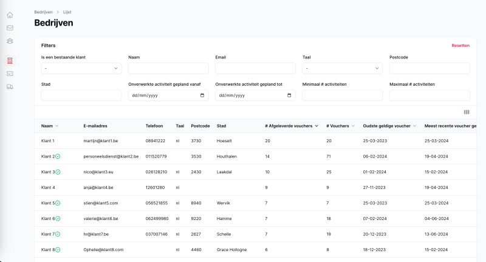Image resolution: width=486 pixels, height=262 pixels.
Task: Focus the Naam filter text field
Action: click(x=168, y=69)
